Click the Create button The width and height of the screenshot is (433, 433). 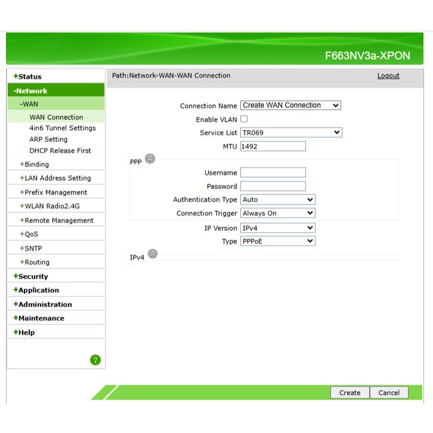pos(350,392)
